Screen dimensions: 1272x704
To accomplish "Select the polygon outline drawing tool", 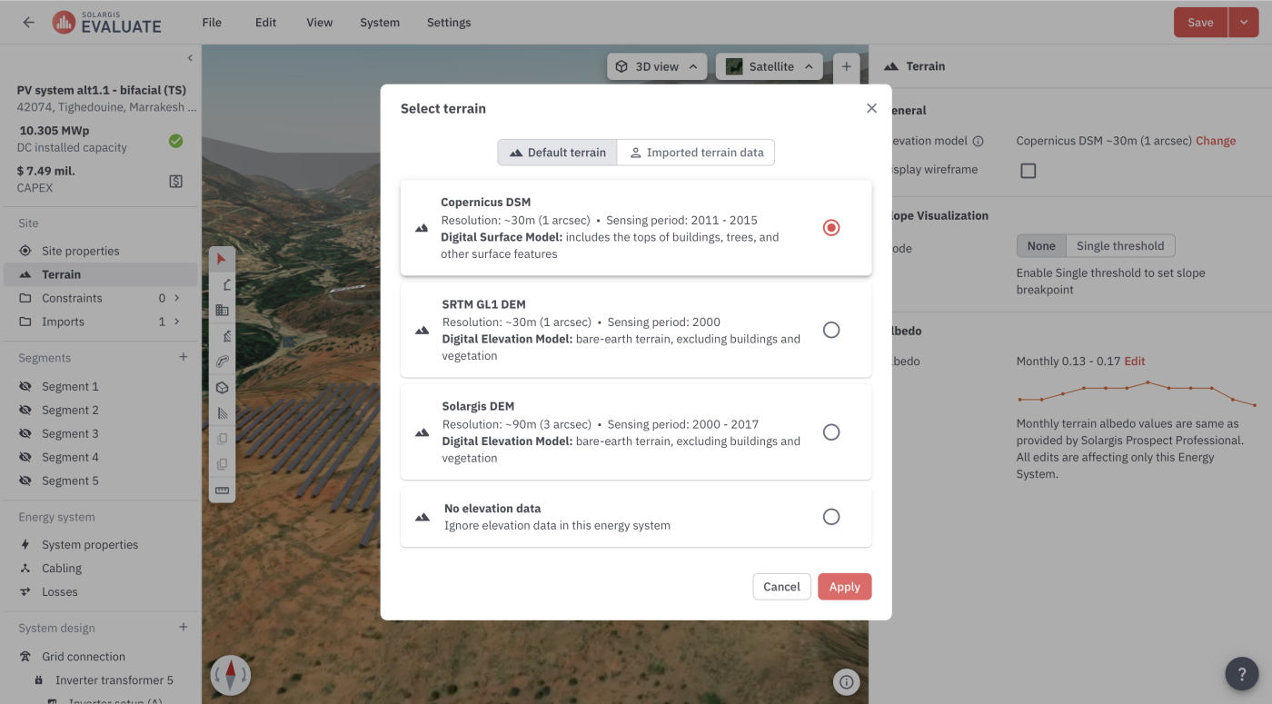I will [x=222, y=284].
